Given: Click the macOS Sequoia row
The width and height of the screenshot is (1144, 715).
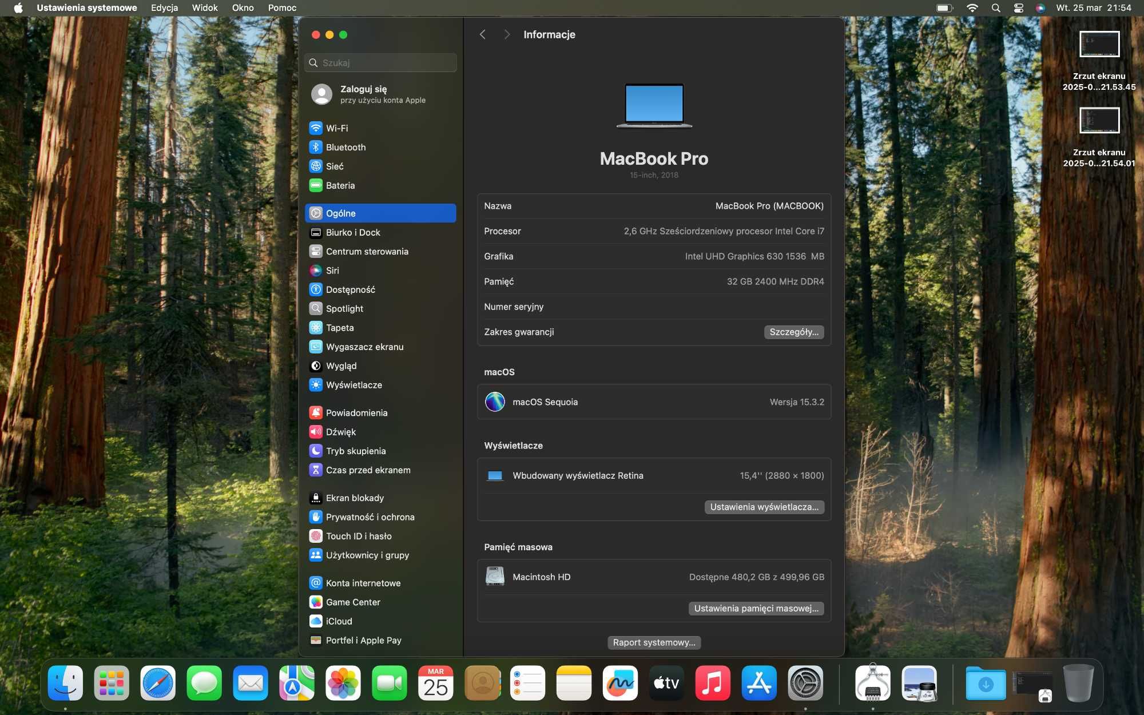Looking at the screenshot, I should coord(654,402).
